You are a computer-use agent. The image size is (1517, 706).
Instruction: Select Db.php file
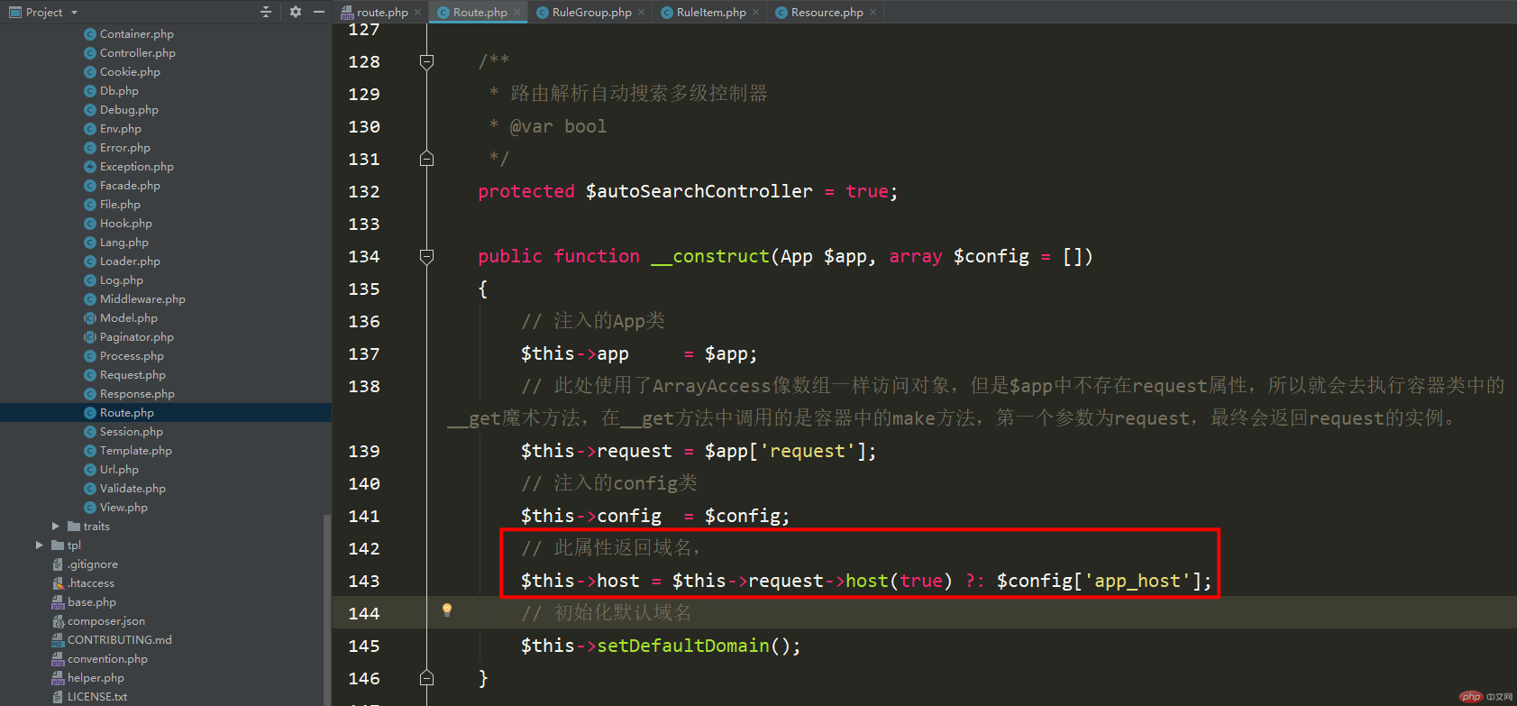(x=119, y=91)
